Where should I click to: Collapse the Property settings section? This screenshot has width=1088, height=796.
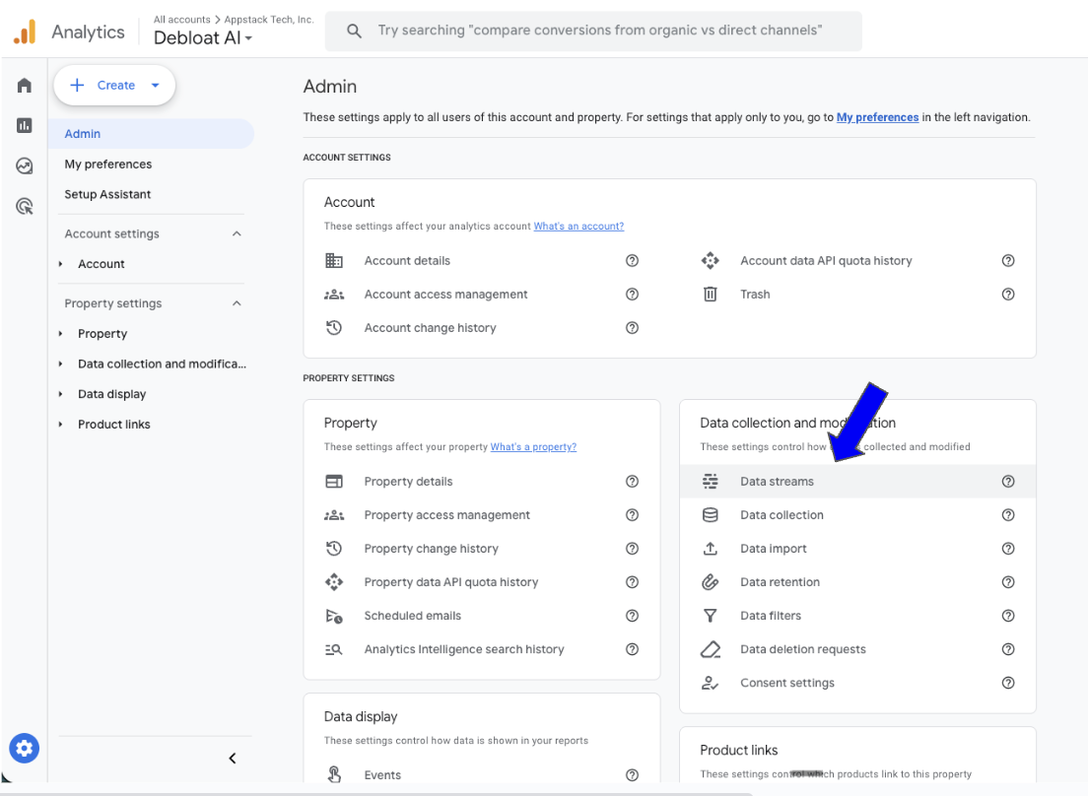click(237, 303)
